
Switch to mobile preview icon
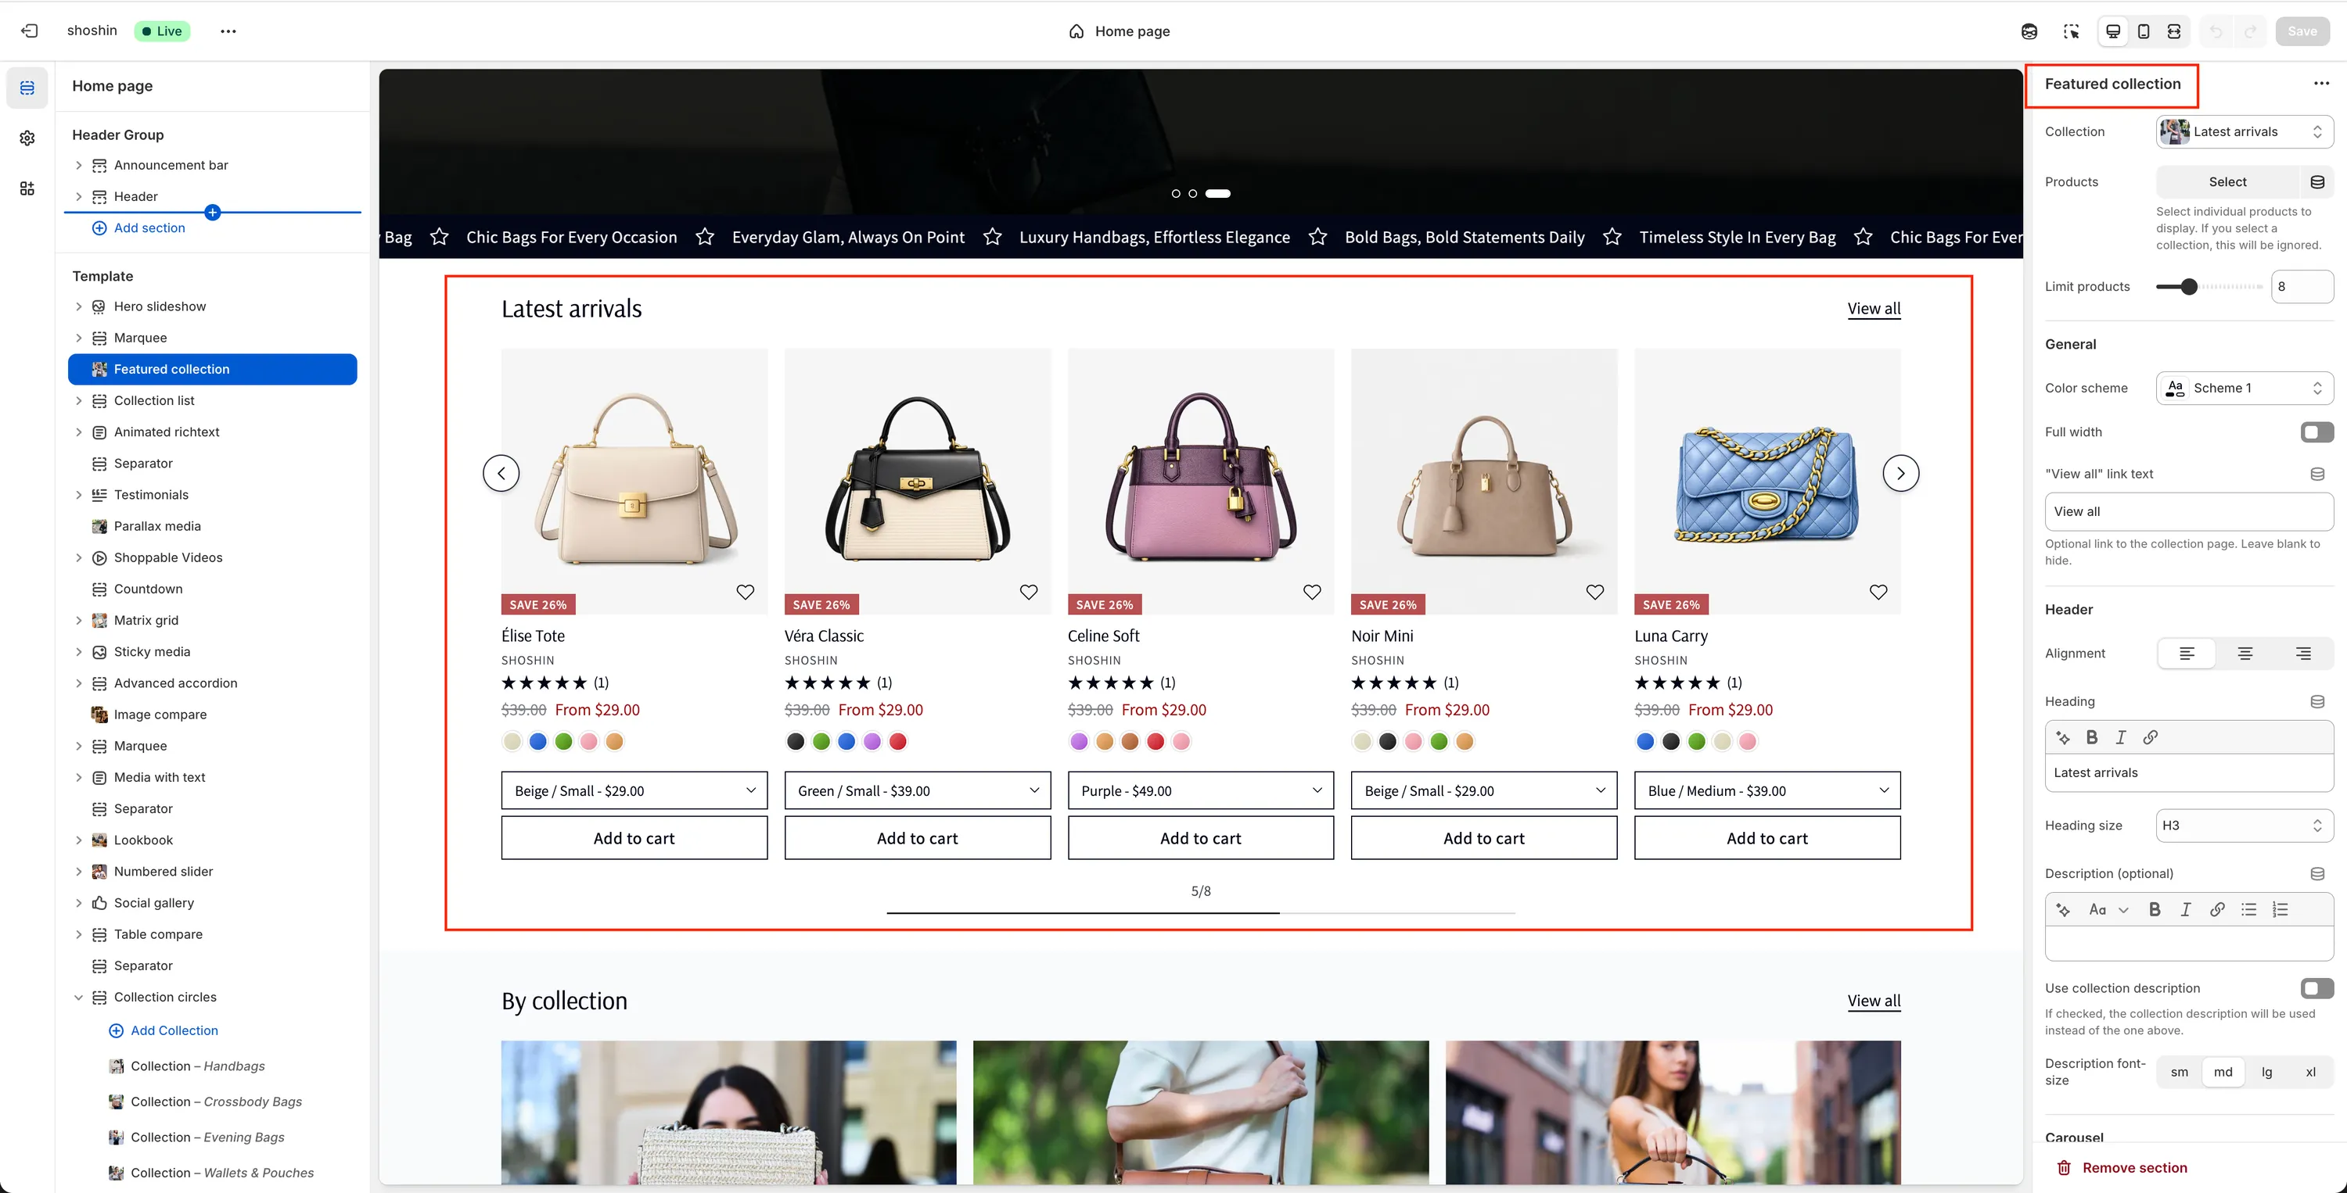tap(2143, 31)
